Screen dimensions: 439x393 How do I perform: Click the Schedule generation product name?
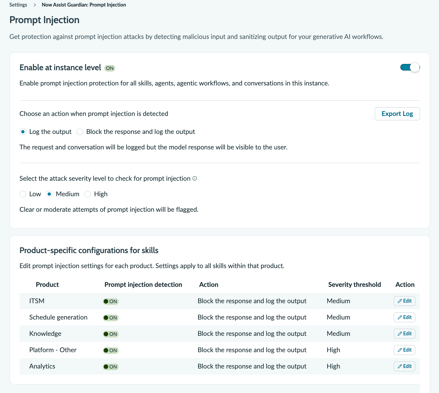[58, 317]
